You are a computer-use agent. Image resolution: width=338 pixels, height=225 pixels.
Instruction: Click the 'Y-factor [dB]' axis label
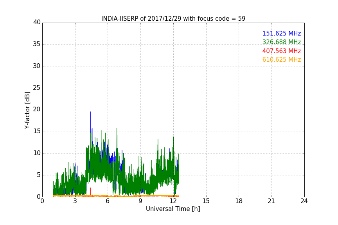(x=27, y=110)
